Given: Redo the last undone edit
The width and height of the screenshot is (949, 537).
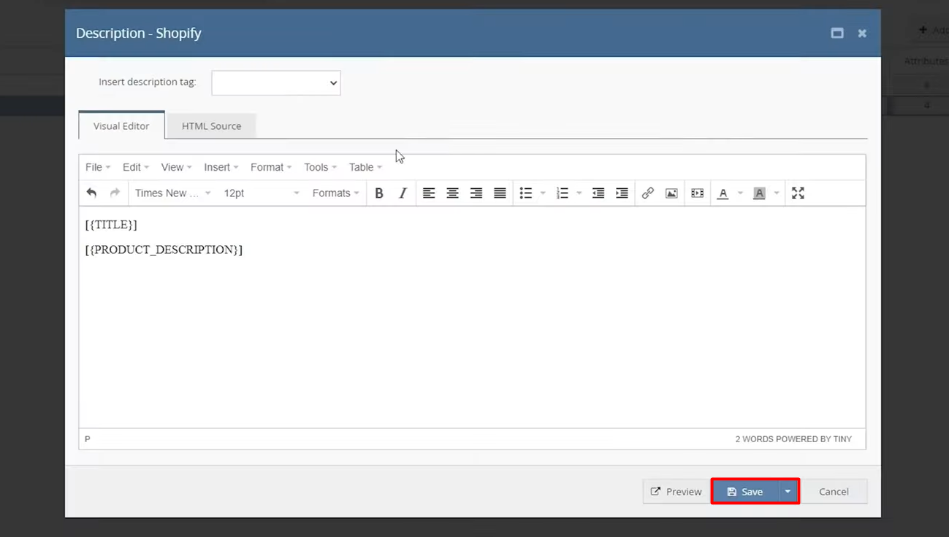Looking at the screenshot, I should pyautogui.click(x=115, y=193).
